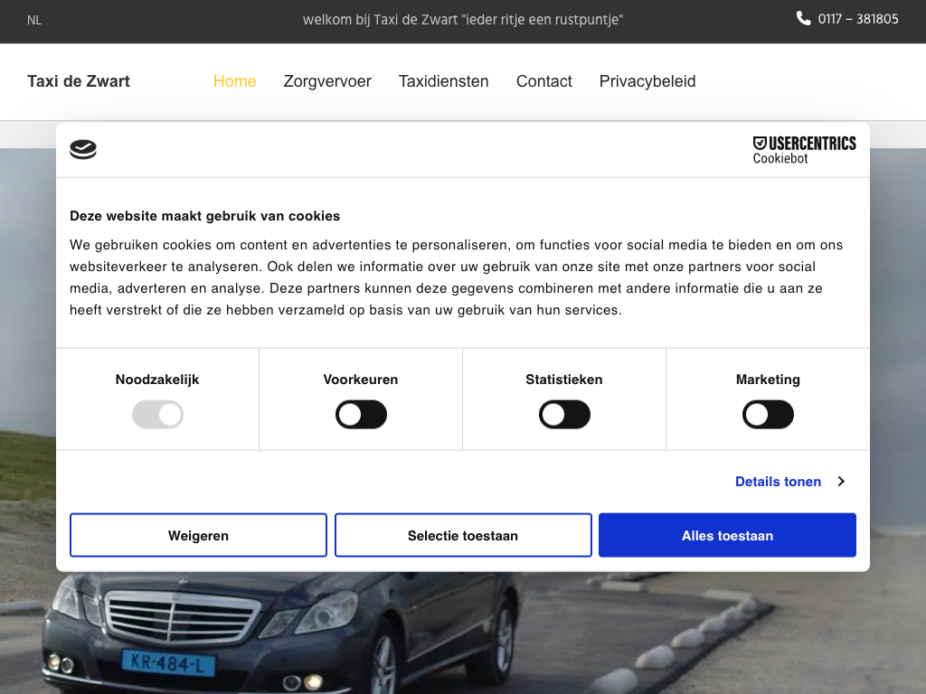926x694 pixels.
Task: Click the Taxi de Zwart site title
Action: tap(79, 81)
